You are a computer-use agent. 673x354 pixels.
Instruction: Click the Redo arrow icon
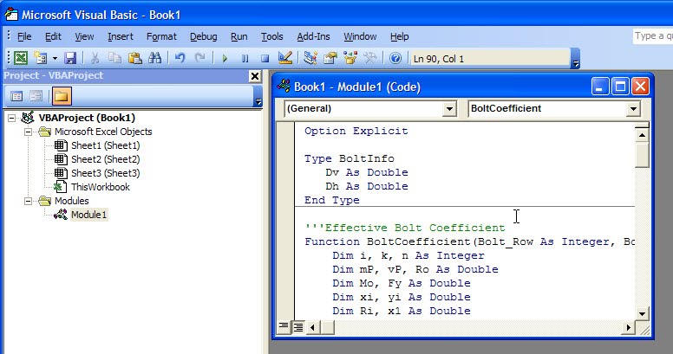[x=199, y=58]
